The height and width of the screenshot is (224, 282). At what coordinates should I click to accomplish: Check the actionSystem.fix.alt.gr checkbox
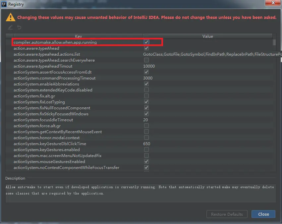pos(146,96)
